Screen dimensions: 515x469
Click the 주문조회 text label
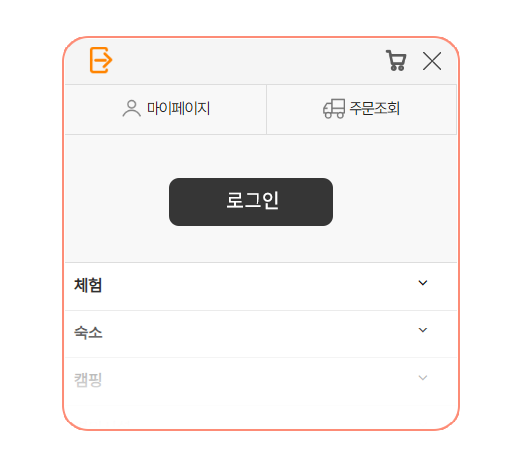(374, 108)
